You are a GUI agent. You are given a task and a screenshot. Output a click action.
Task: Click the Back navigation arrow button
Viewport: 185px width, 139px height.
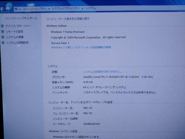click(2, 9)
